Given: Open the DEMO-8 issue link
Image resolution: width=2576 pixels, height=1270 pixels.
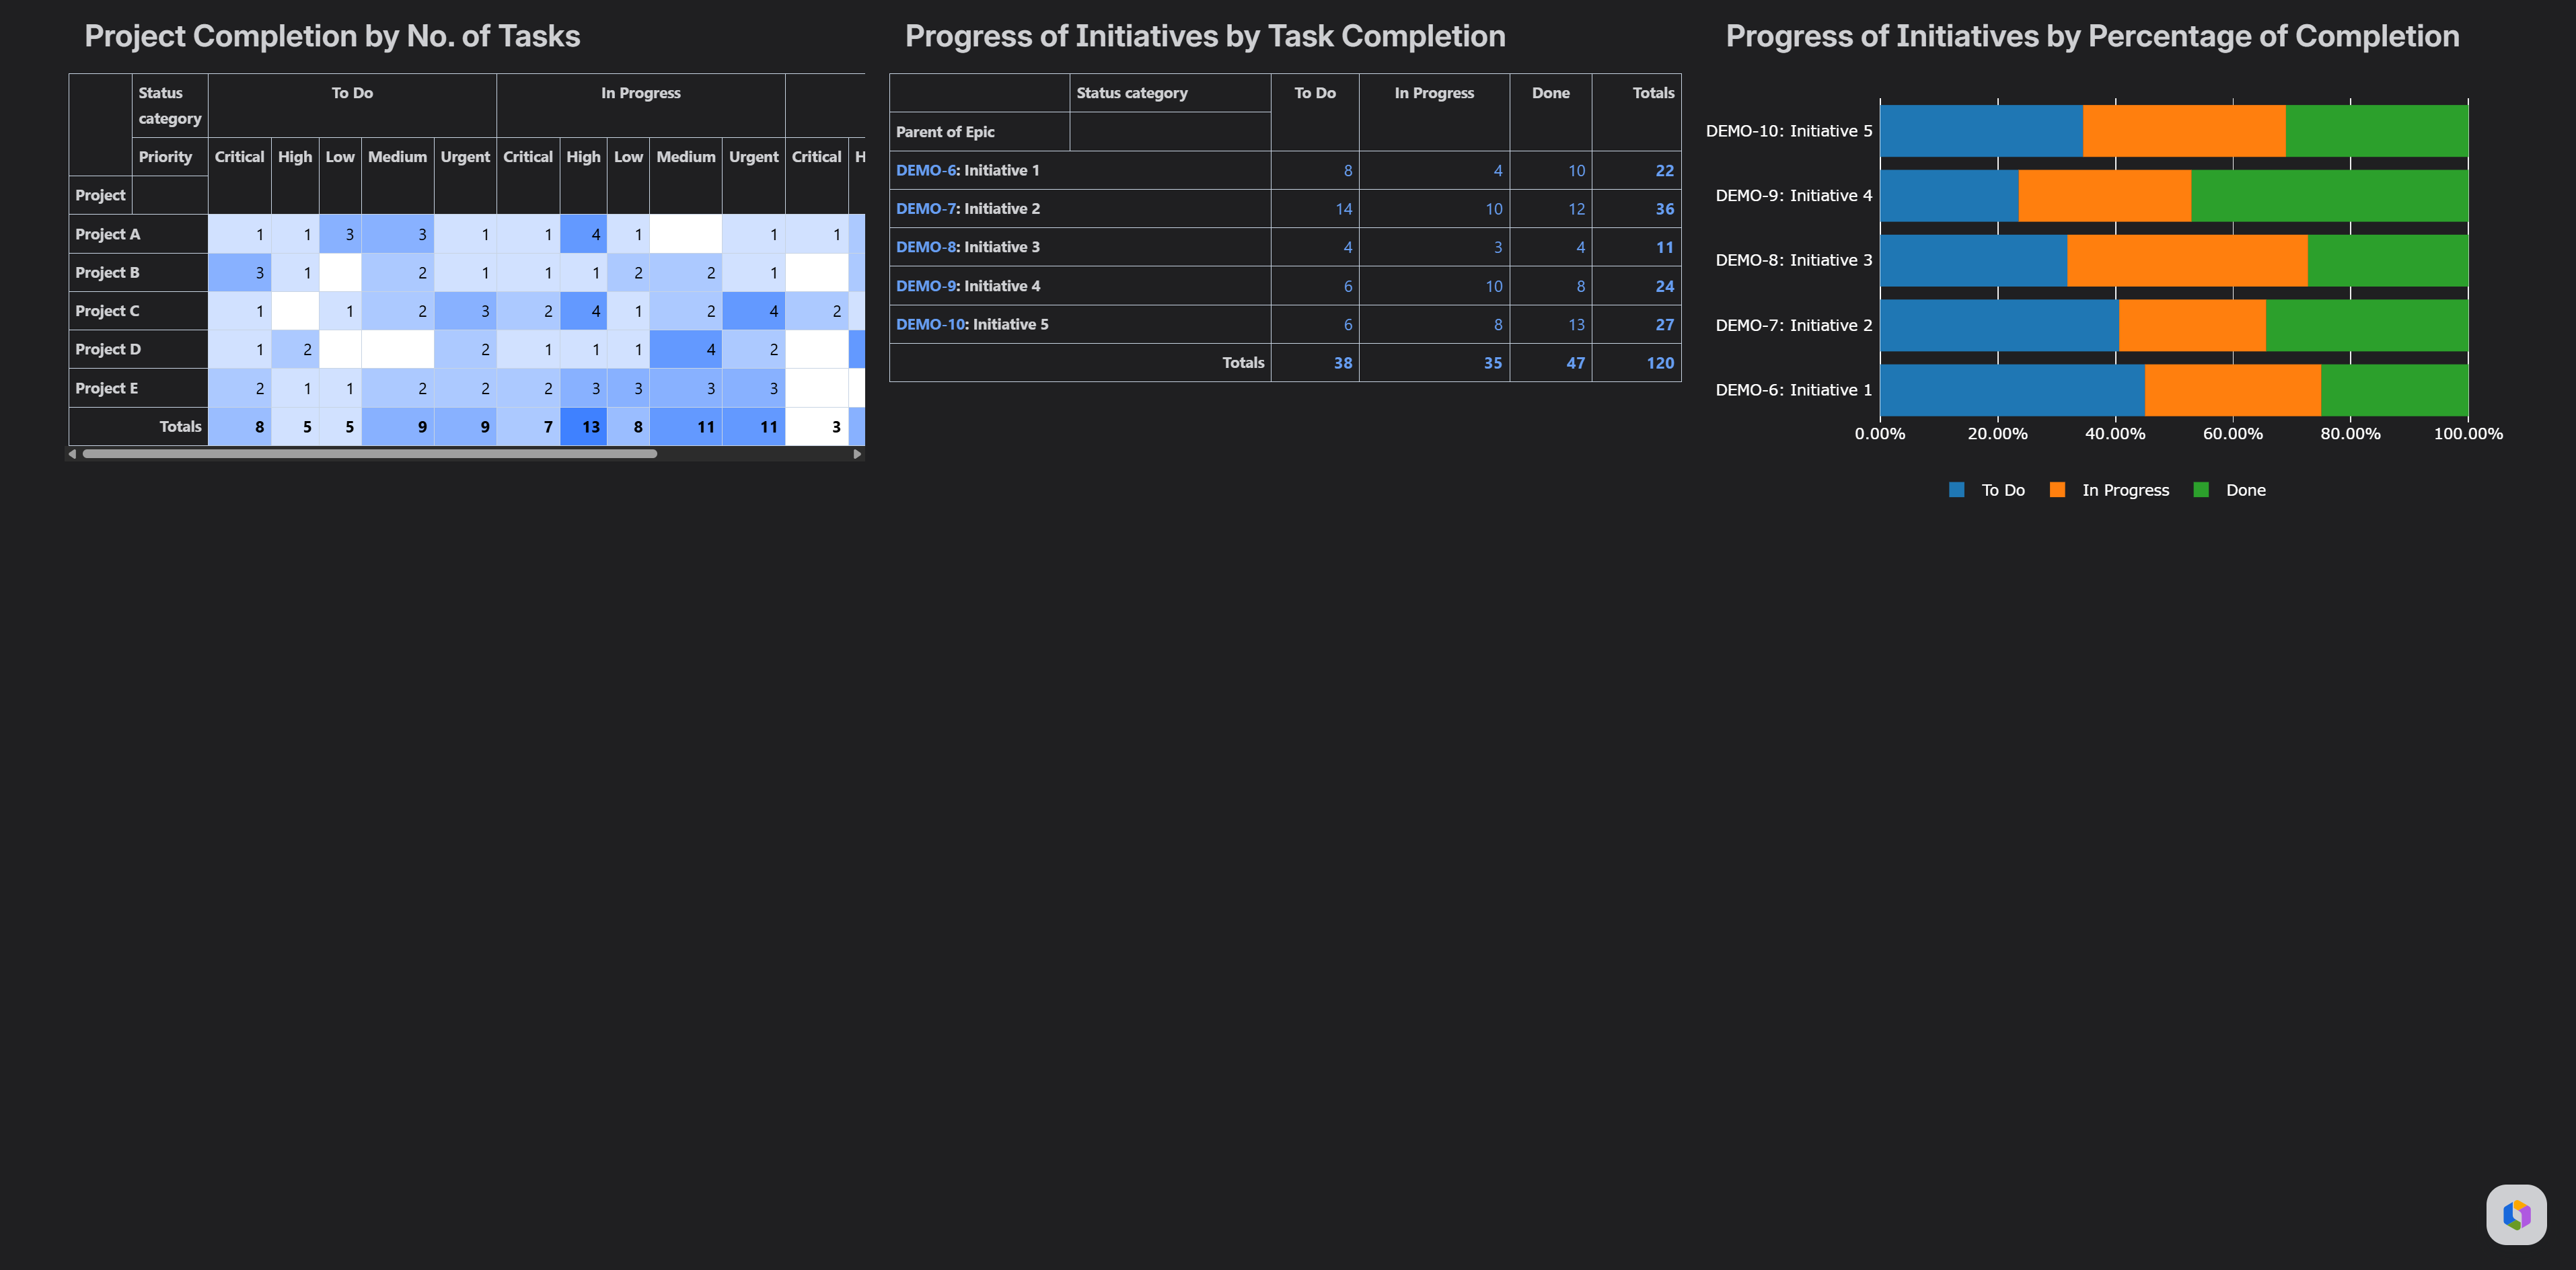Looking at the screenshot, I should coord(925,247).
